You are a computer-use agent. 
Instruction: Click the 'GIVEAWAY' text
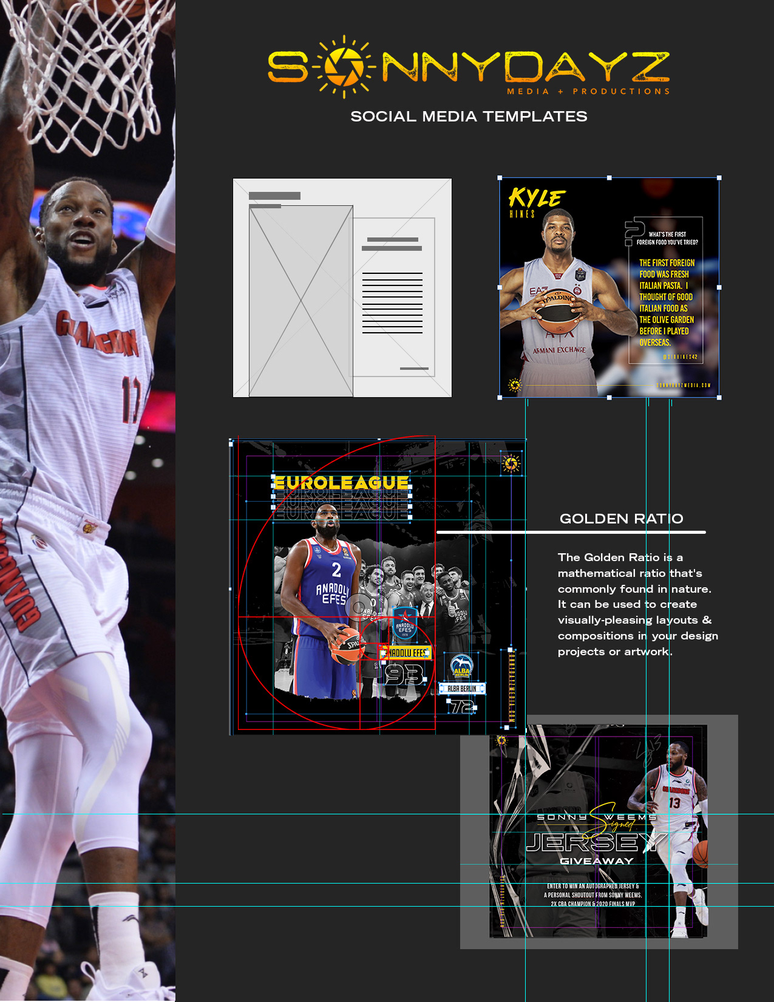coord(597,861)
